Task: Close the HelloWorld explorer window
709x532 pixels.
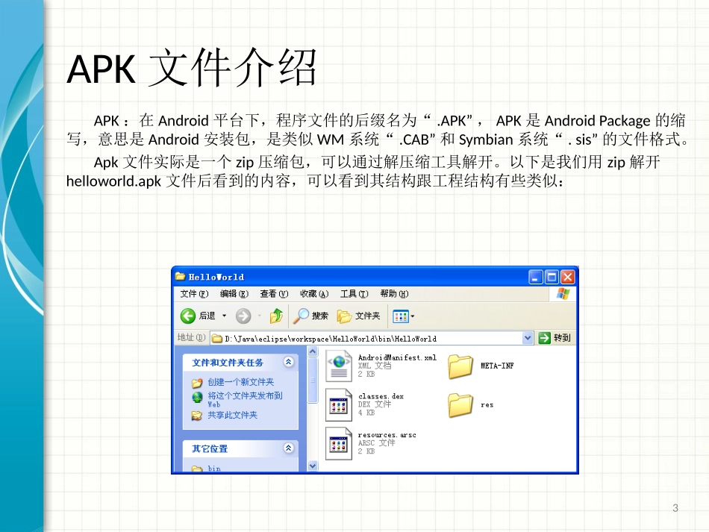Action: pos(567,277)
